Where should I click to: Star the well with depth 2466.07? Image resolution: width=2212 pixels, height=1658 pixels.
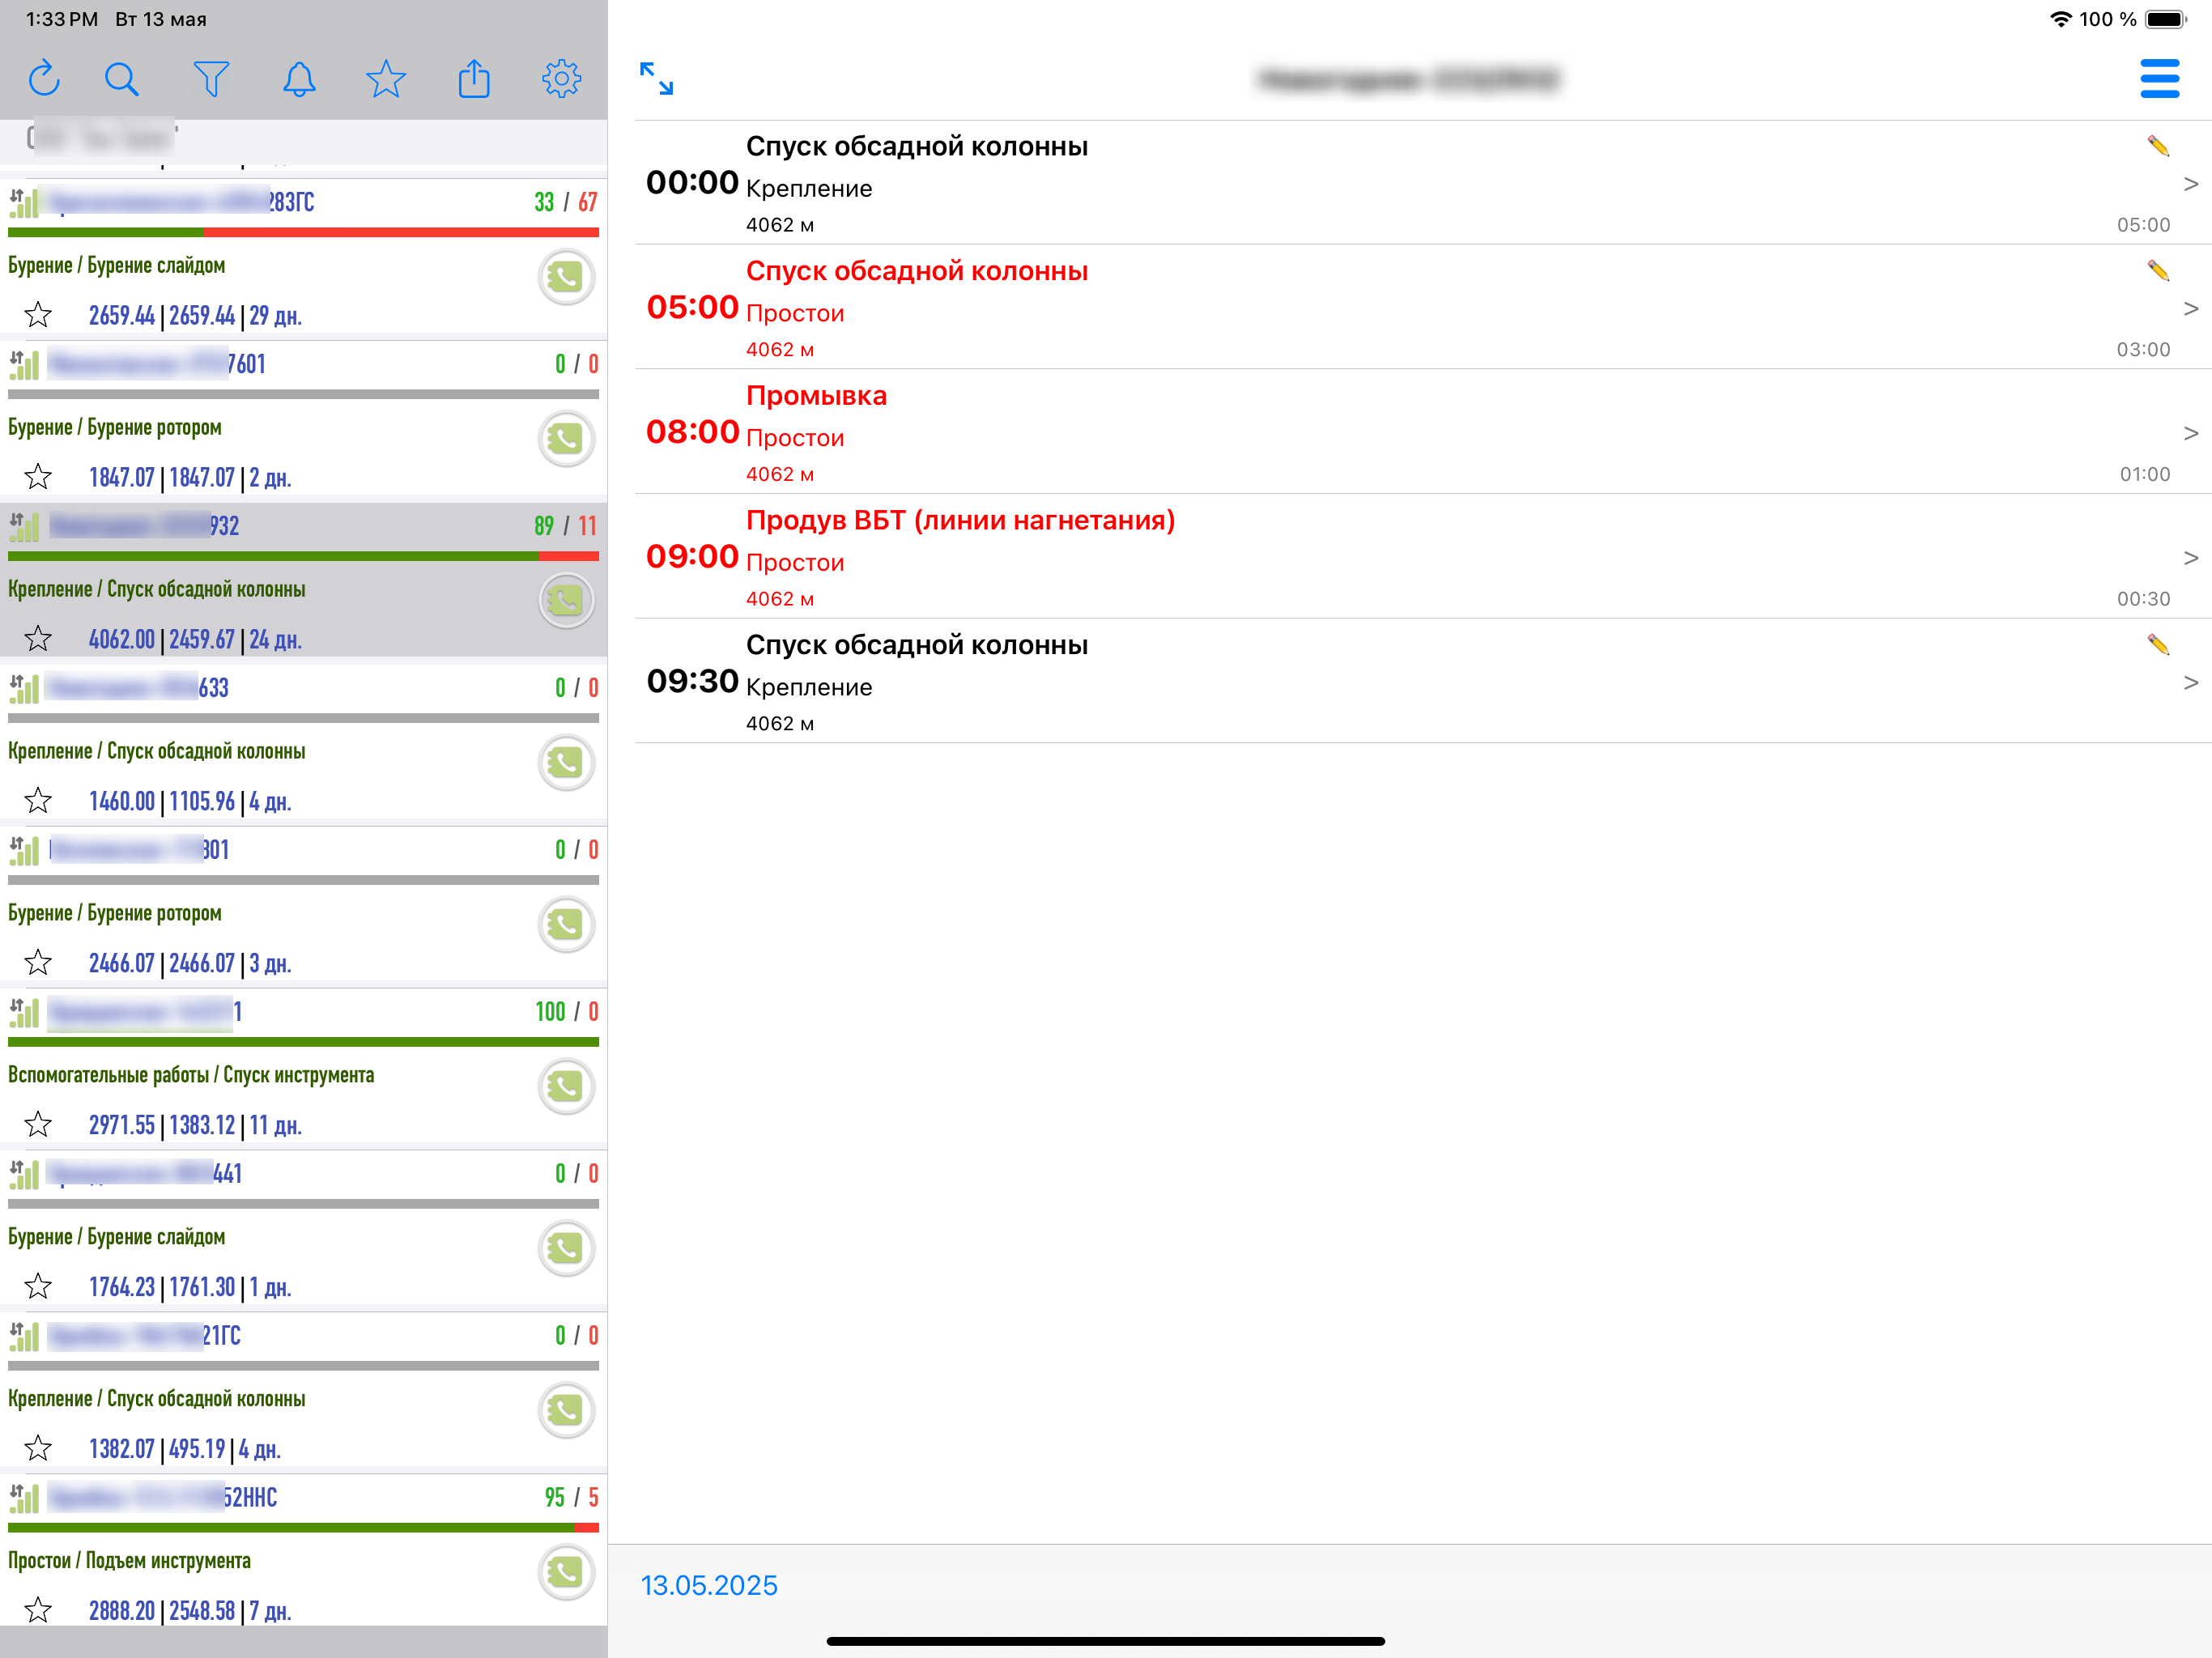[38, 963]
